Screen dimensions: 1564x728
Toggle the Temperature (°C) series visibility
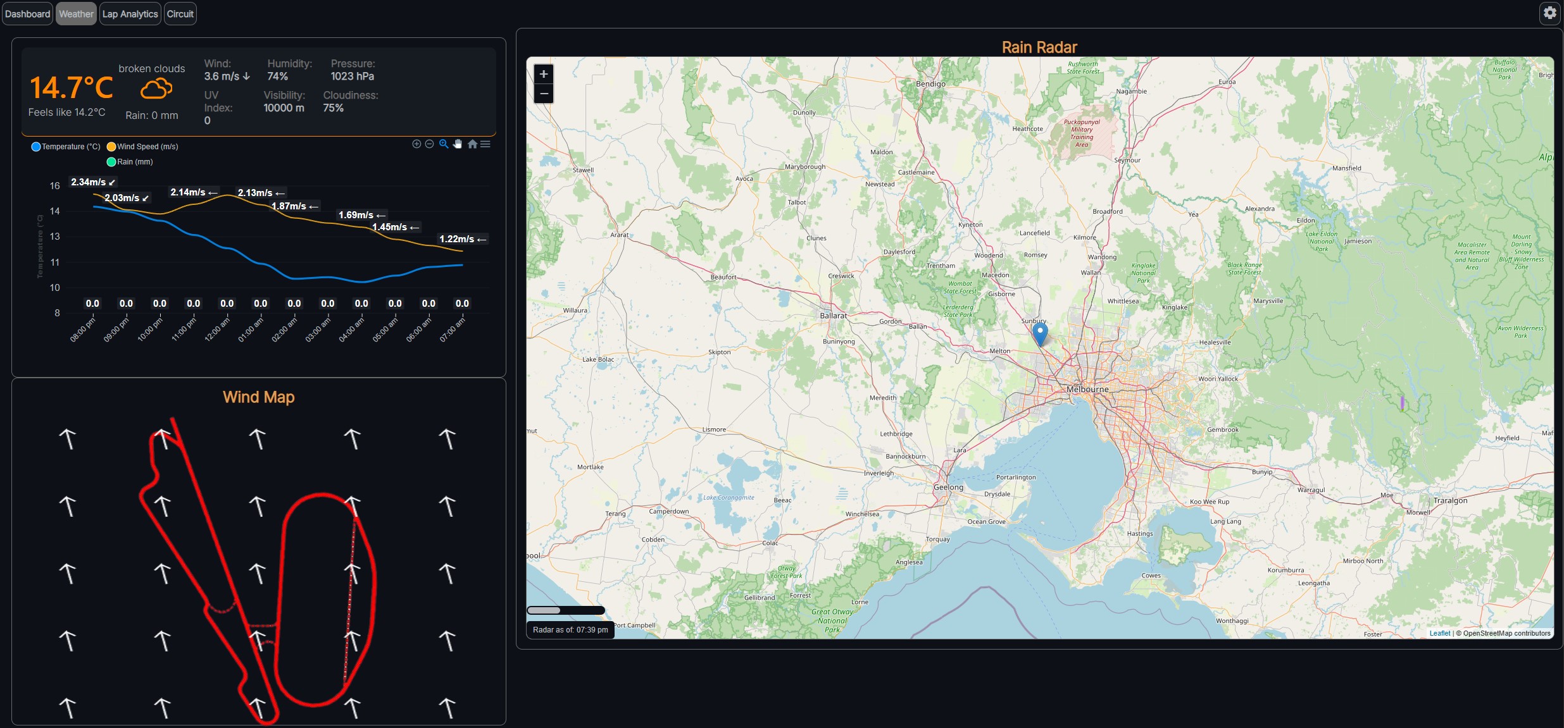65,146
